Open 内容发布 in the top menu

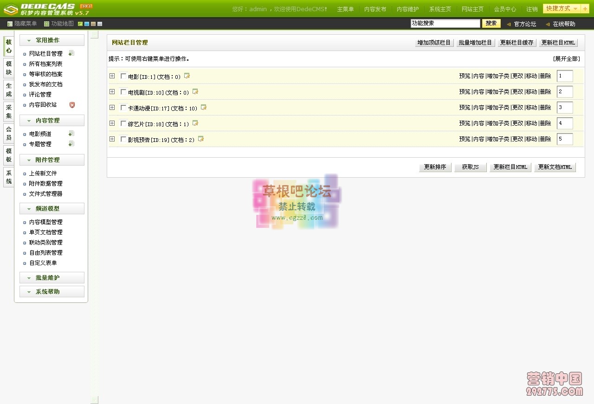click(375, 9)
